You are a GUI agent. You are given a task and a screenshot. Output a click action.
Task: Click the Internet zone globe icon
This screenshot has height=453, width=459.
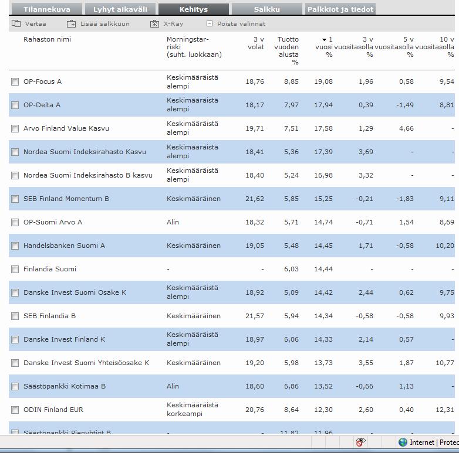point(403,442)
